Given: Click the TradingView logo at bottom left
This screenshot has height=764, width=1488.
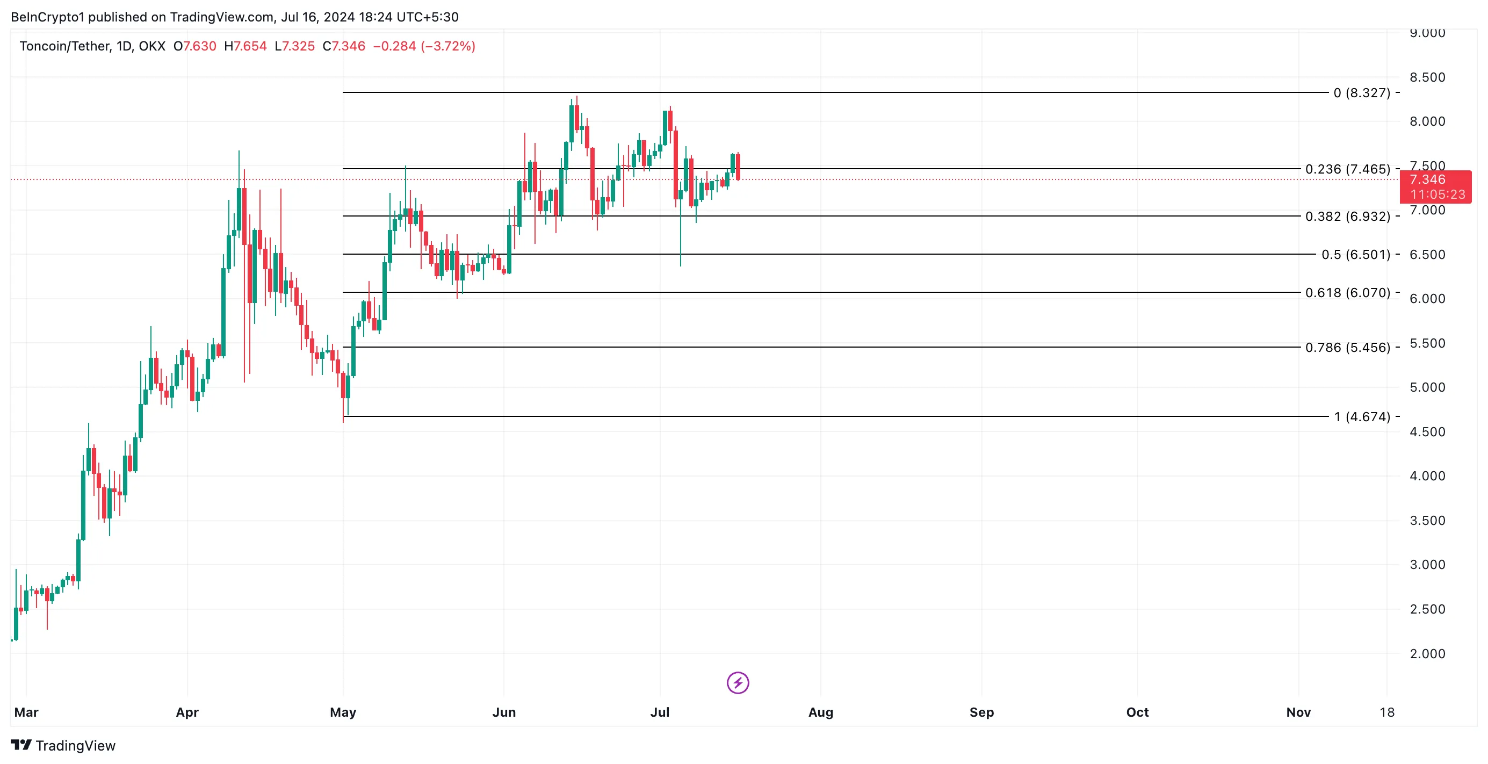Looking at the screenshot, I should (x=63, y=745).
